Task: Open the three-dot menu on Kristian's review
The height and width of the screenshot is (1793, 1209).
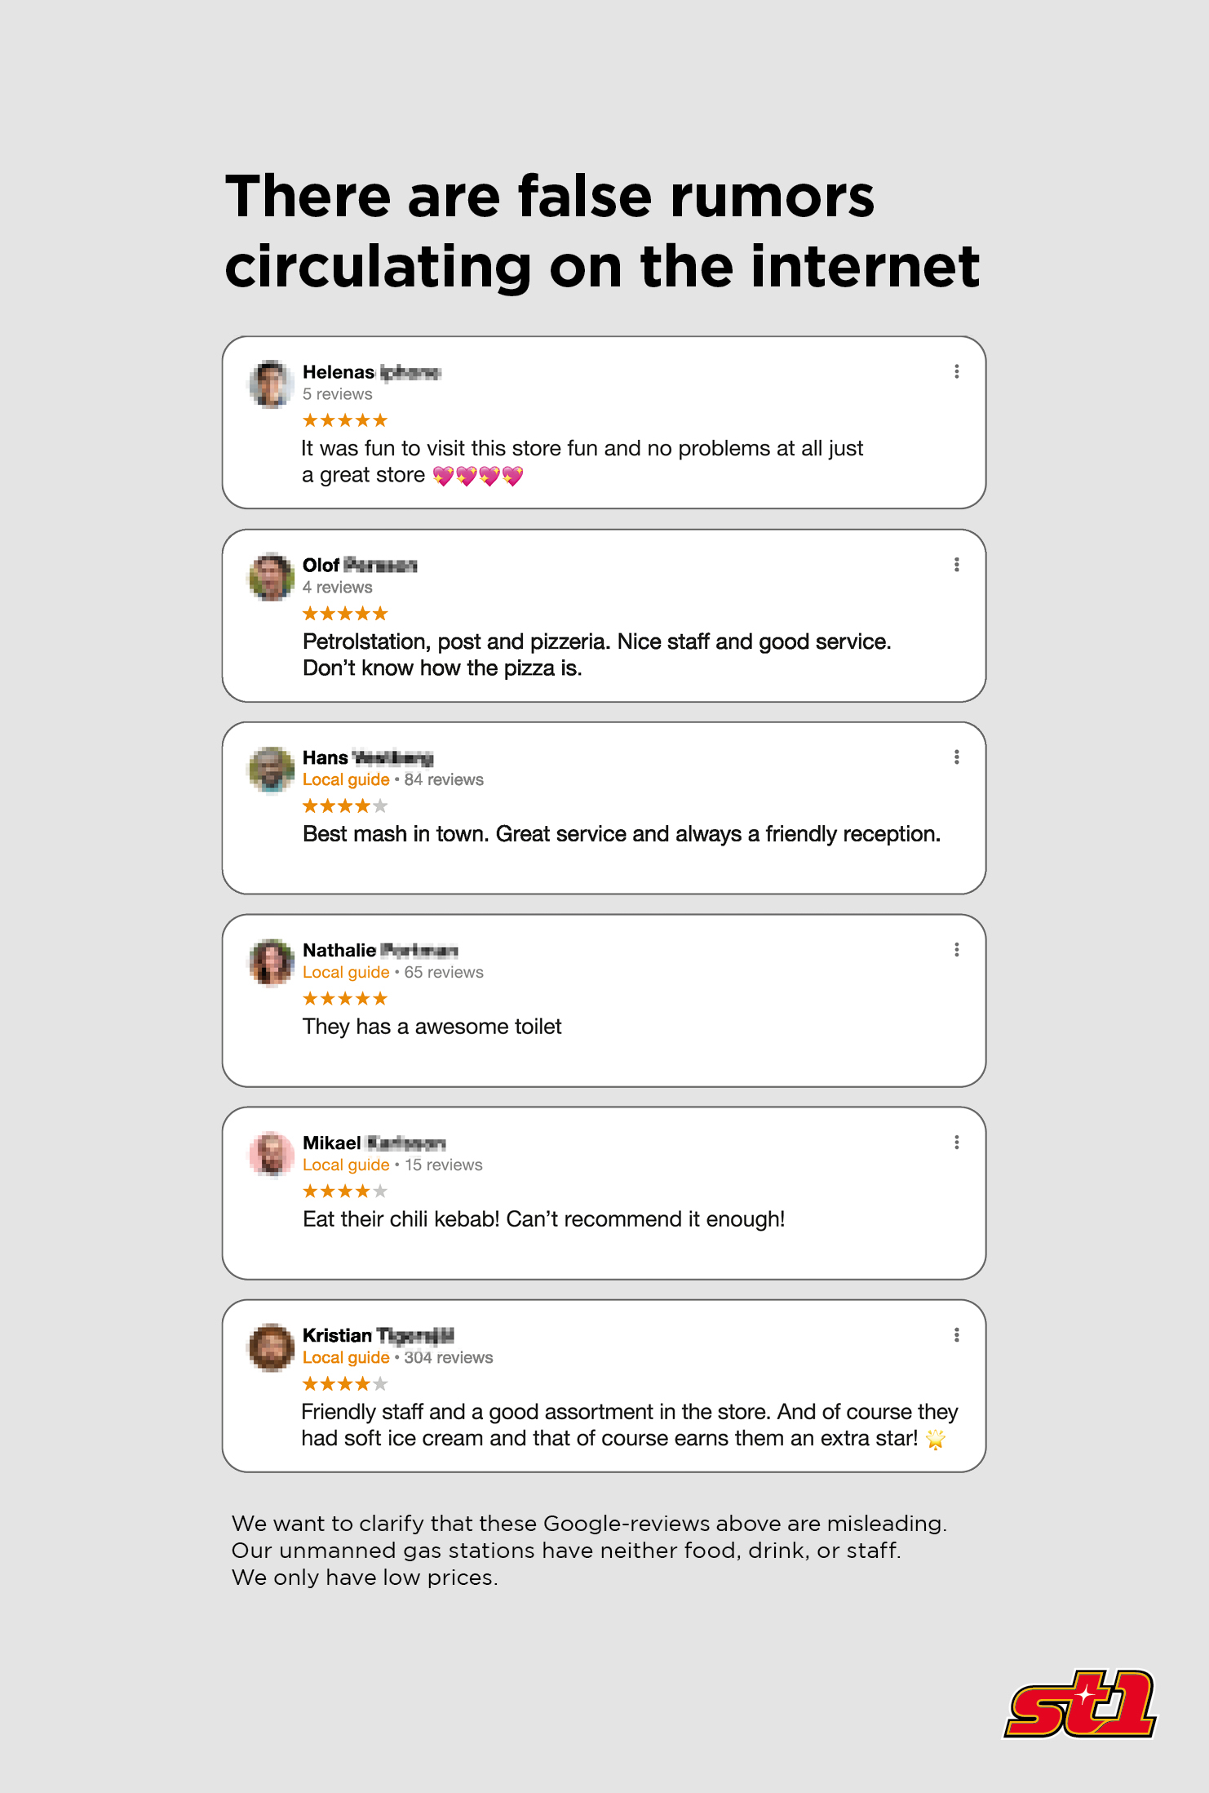Action: click(956, 1335)
